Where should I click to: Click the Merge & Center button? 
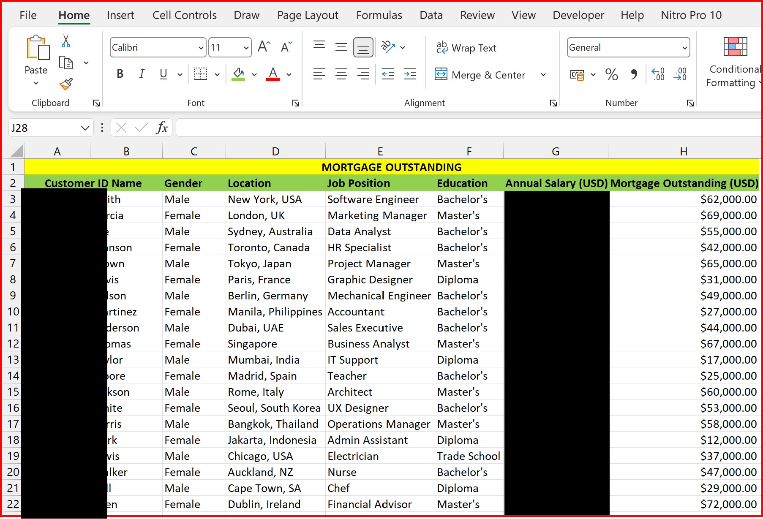click(480, 75)
